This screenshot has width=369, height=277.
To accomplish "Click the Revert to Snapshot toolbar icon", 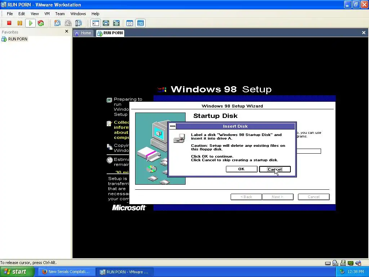I will coord(68,23).
